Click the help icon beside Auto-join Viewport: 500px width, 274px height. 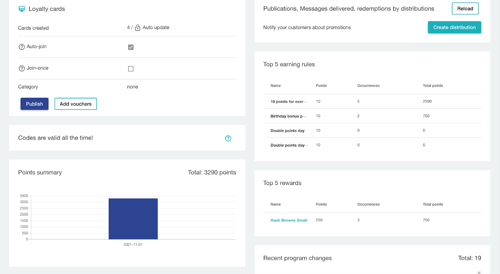click(x=22, y=47)
